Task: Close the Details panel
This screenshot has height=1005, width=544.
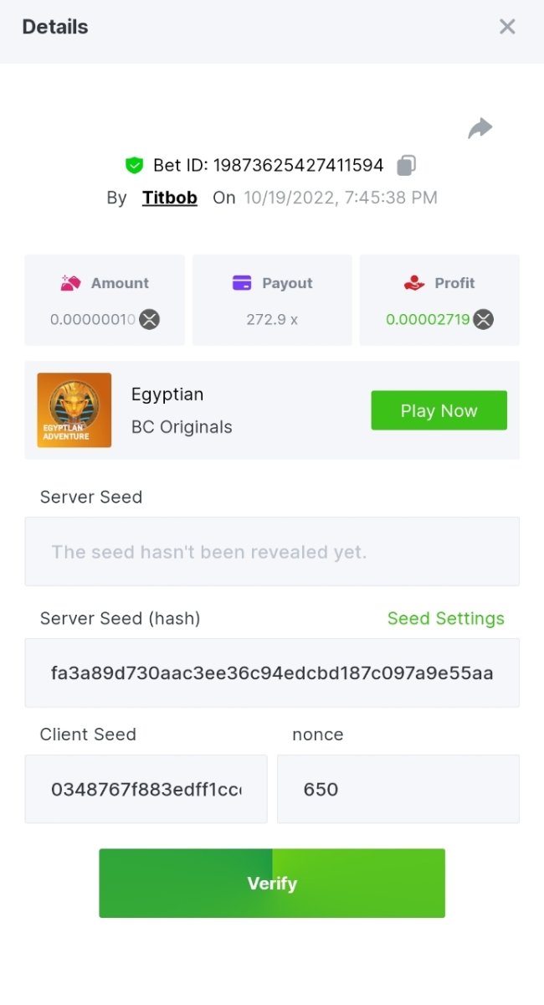Action: (507, 27)
